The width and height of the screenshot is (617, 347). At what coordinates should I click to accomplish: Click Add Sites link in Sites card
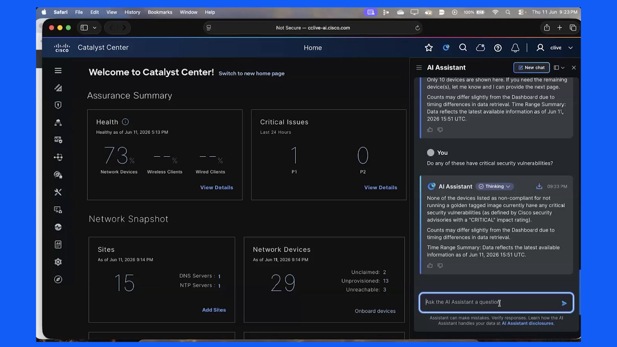tap(214, 310)
